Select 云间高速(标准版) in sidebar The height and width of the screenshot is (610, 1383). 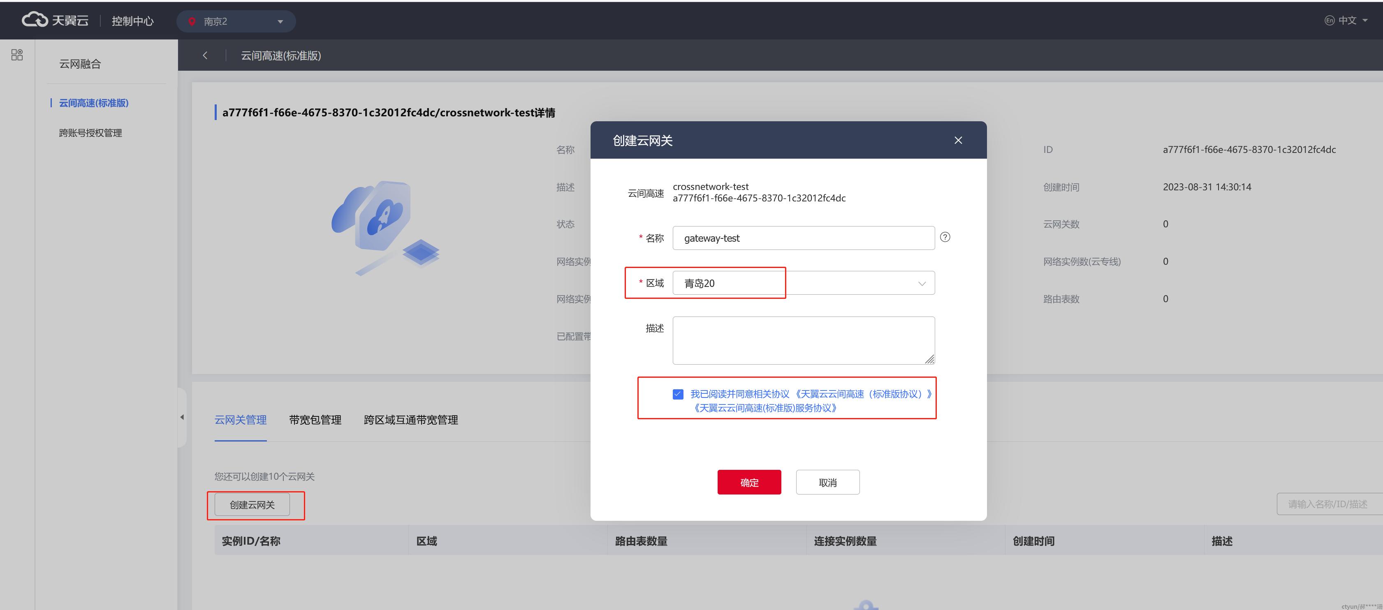(x=94, y=103)
